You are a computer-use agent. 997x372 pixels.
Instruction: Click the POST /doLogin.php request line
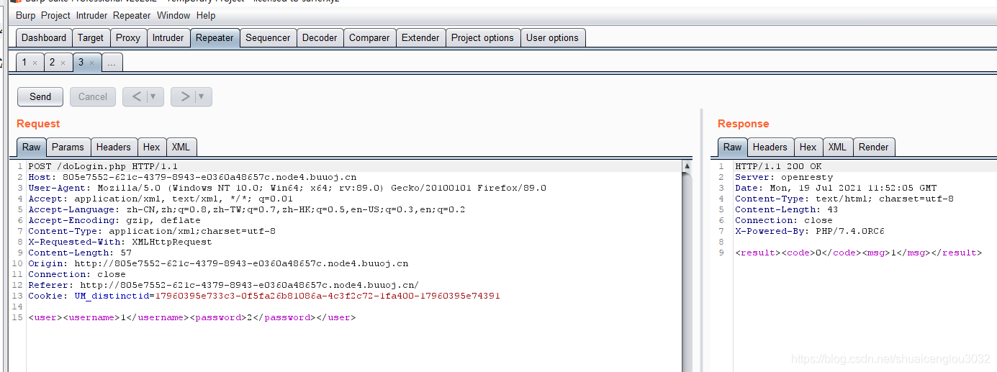tap(102, 166)
